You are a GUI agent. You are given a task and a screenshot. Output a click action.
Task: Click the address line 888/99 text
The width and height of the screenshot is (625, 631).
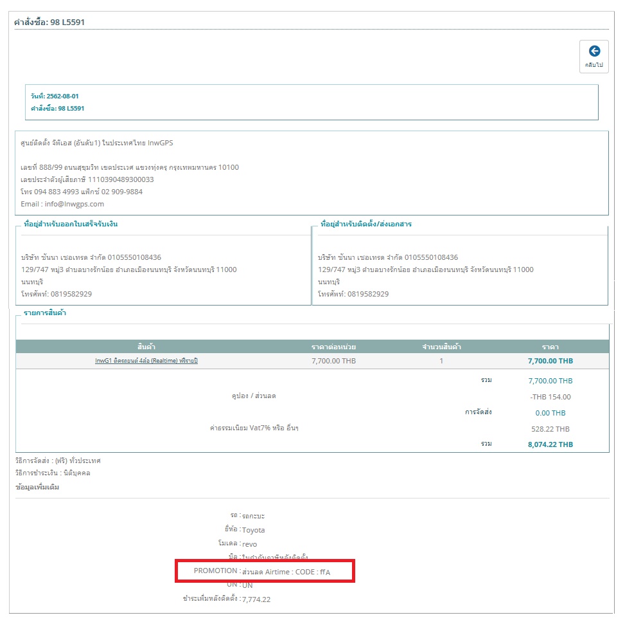129,167
